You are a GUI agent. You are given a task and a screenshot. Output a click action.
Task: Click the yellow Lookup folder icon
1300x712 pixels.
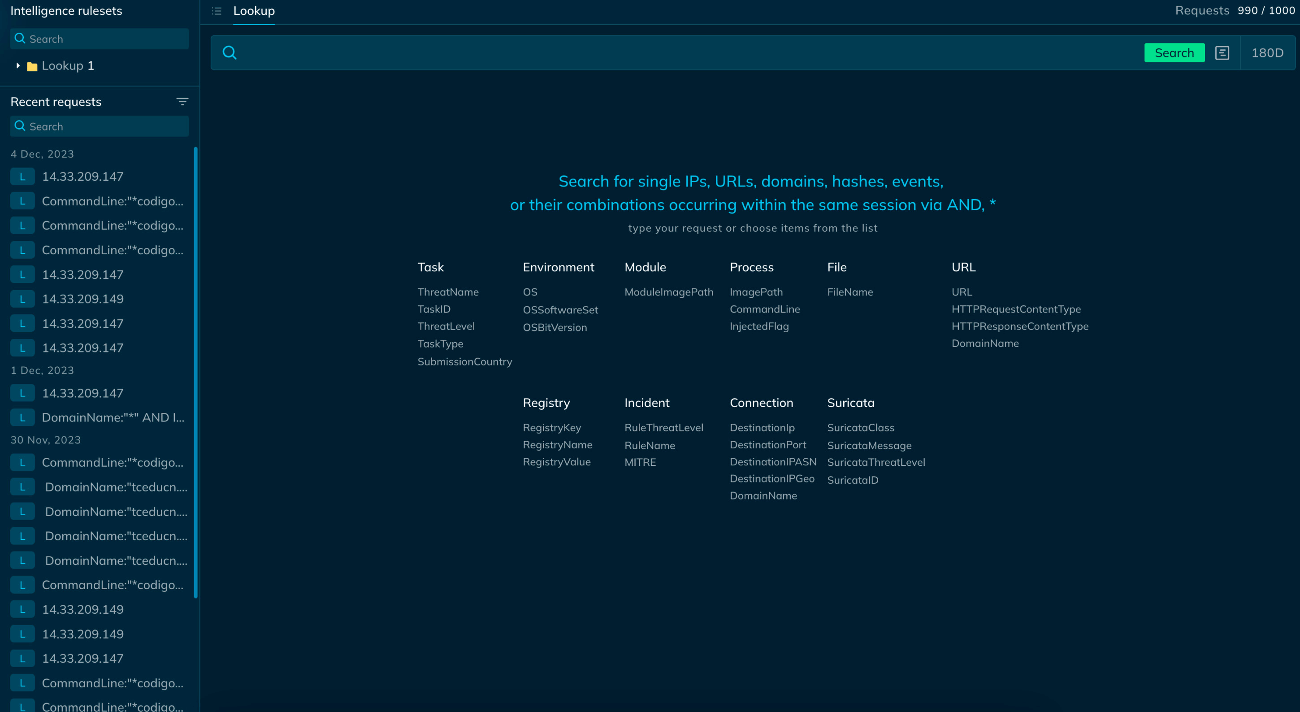[x=32, y=67]
